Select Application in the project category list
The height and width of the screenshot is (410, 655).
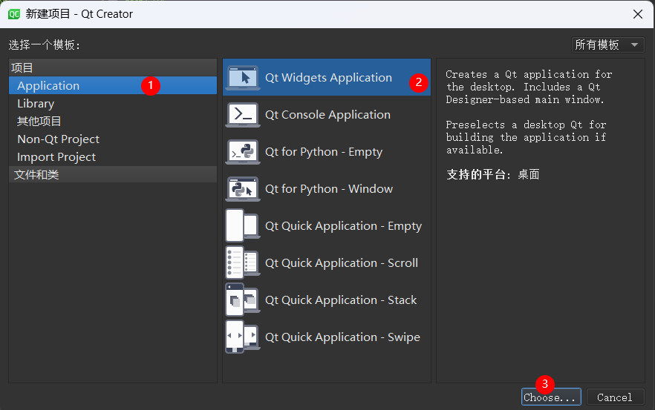(x=48, y=86)
